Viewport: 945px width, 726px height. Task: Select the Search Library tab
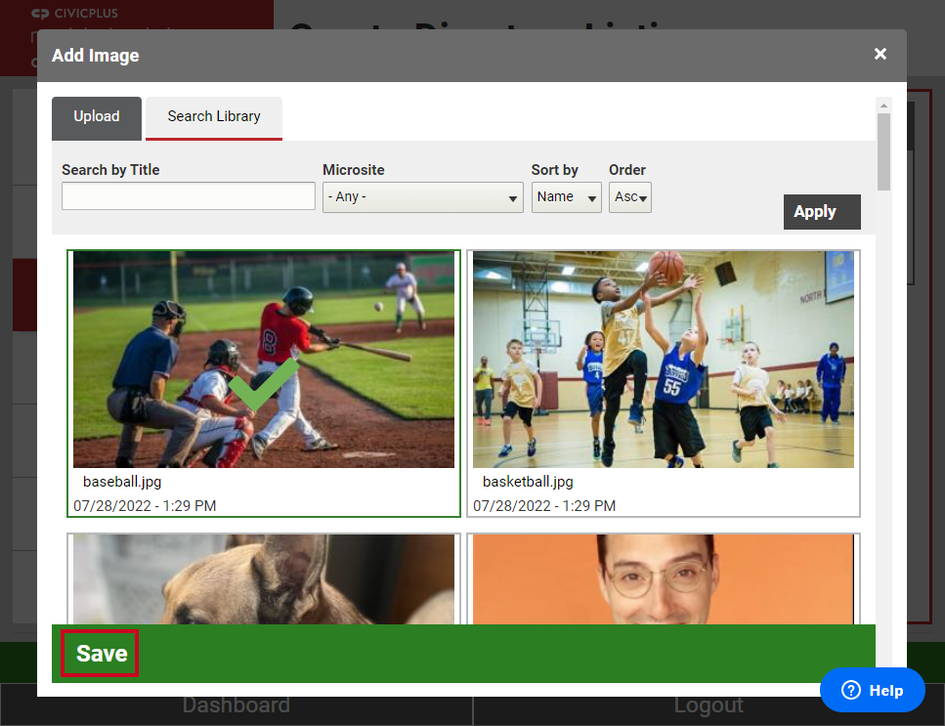pyautogui.click(x=214, y=118)
